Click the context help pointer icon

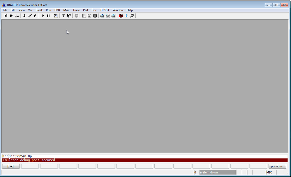tap(69, 16)
